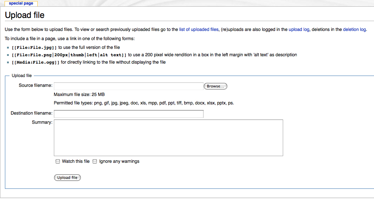
Task: Click the 'Permitted file types' line
Action: coord(144,103)
